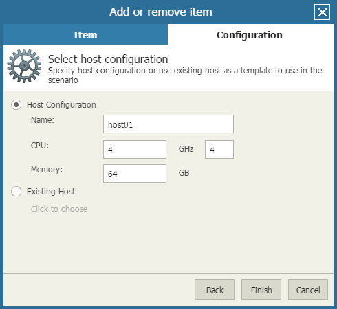Click the Memory label
The image size is (337, 309).
(47, 170)
